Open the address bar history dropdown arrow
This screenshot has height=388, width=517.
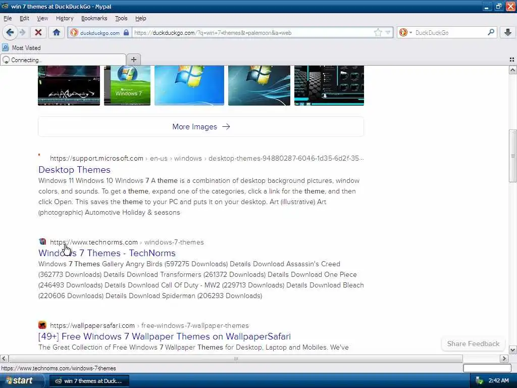pos(388,32)
